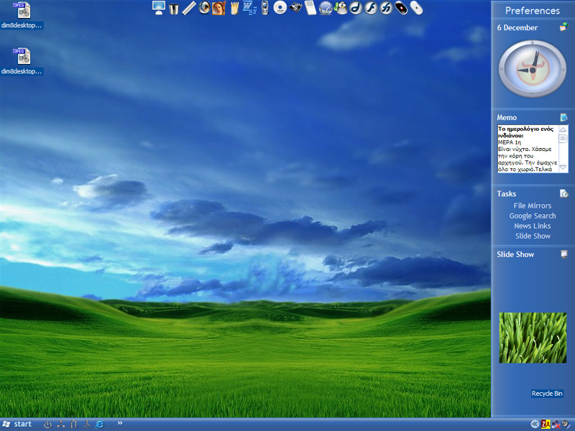Image resolution: width=575 pixels, height=431 pixels.
Task: Open the Start menu
Action: [17, 424]
